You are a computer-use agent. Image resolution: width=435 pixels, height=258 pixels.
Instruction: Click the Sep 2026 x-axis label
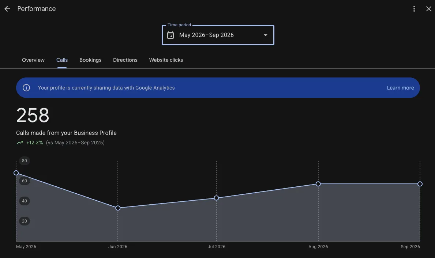tap(410, 247)
